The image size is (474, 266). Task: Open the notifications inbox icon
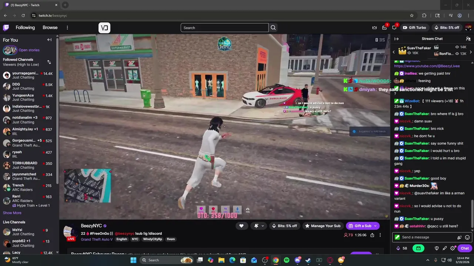tap(384, 28)
